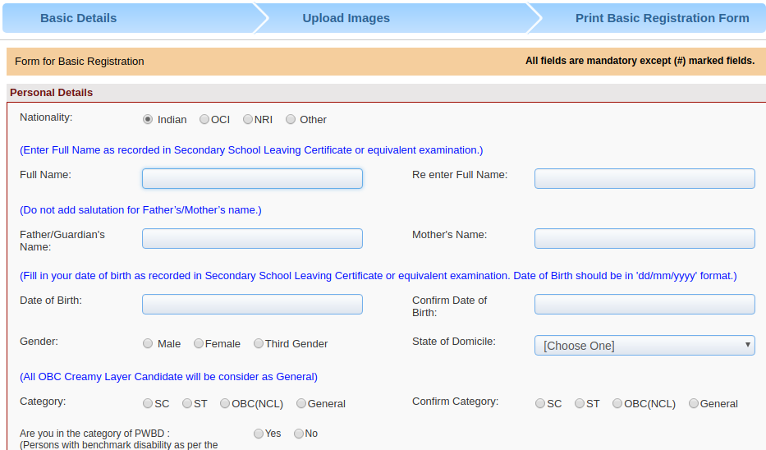Image resolution: width=766 pixels, height=450 pixels.
Task: Pick Other nationality radio button
Action: 291,119
